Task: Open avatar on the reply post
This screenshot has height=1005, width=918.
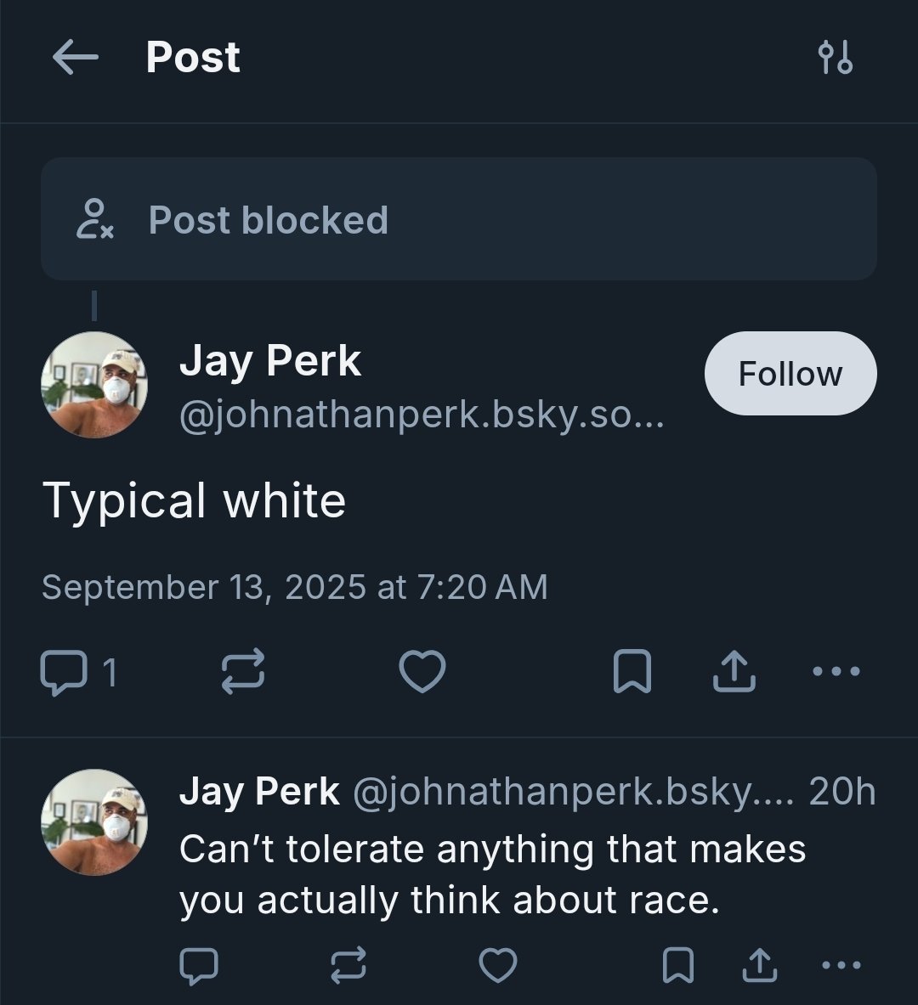Action: (94, 822)
